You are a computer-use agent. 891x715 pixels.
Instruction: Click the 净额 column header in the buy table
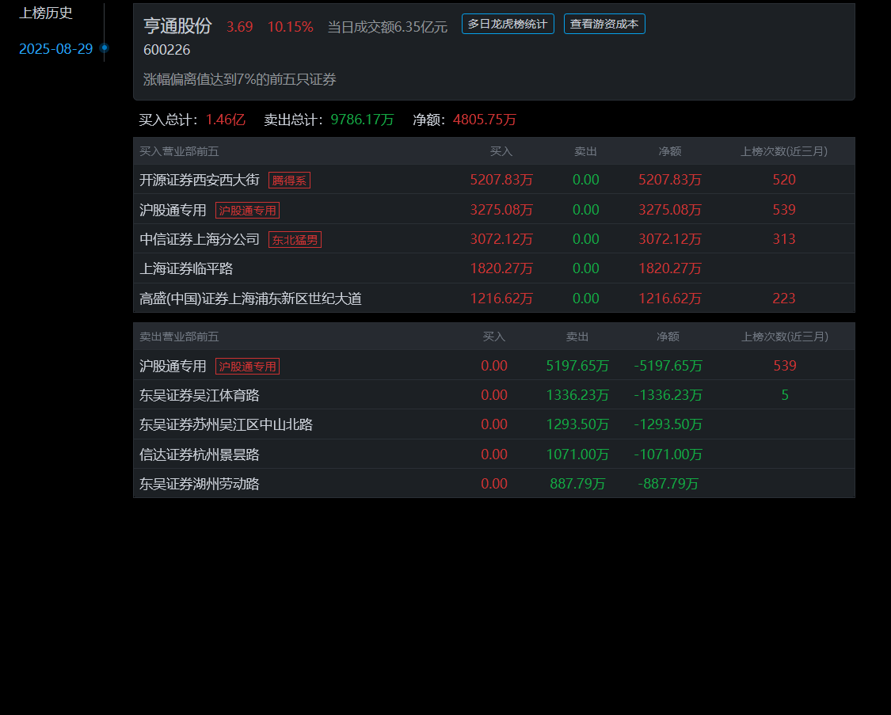coord(670,152)
